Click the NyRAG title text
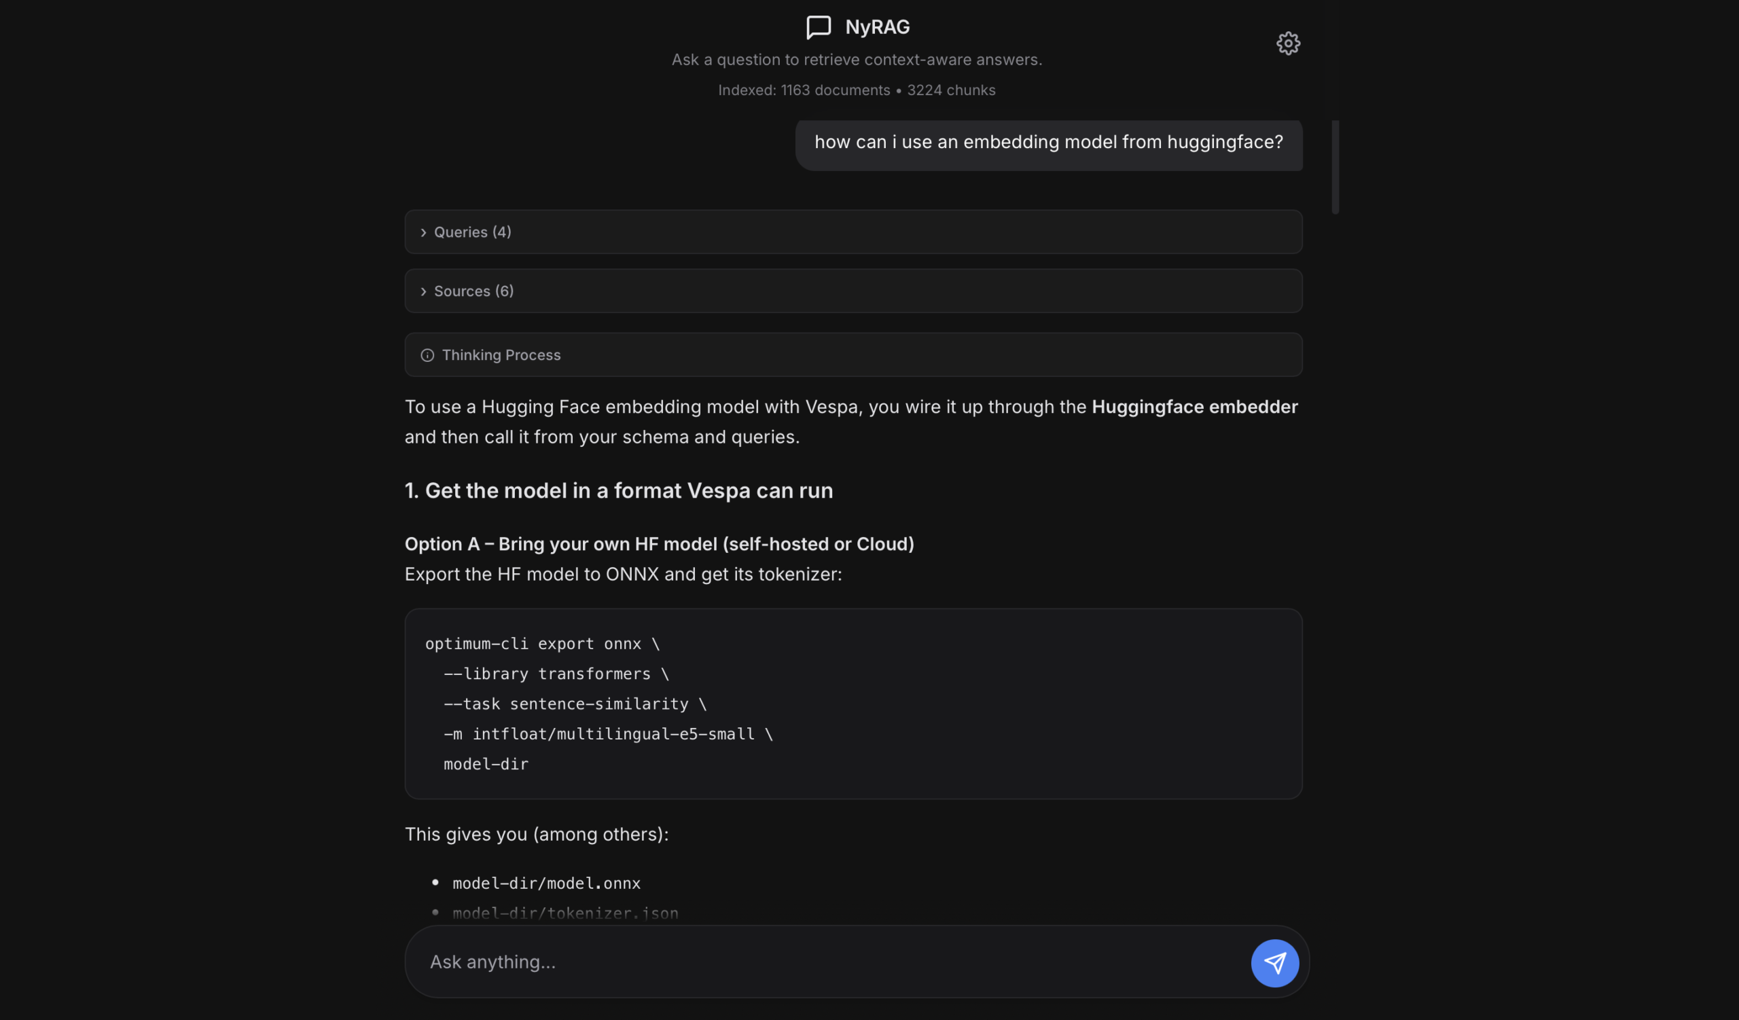Screen dimensions: 1739x1020 pyautogui.click(x=877, y=27)
